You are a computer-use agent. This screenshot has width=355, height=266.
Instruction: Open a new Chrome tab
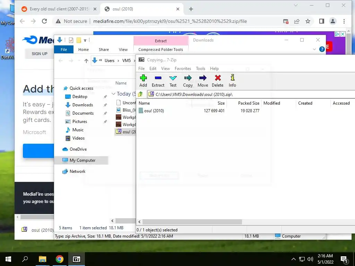click(x=191, y=9)
